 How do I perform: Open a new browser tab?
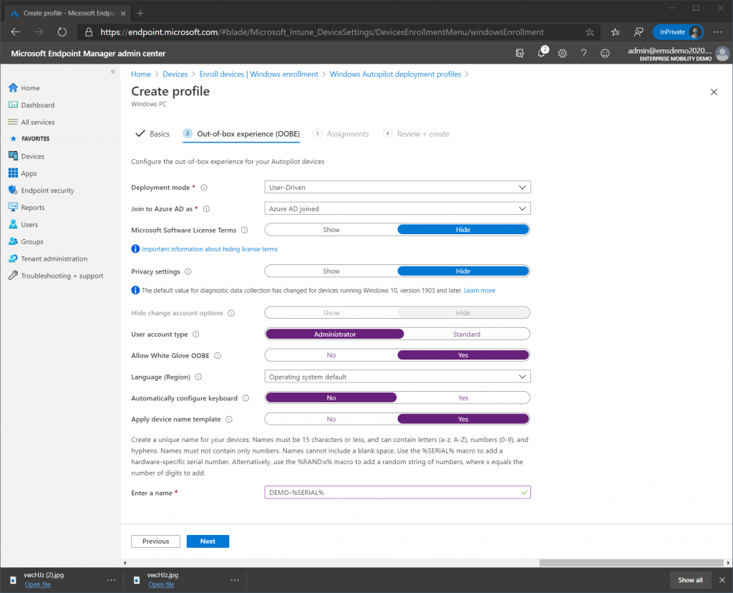(140, 13)
